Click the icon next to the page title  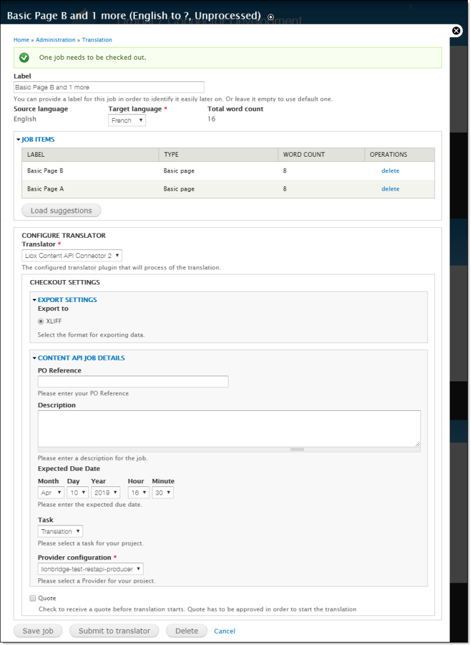click(271, 16)
